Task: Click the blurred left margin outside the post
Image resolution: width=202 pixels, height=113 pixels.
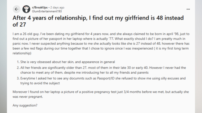Action: click(3, 57)
